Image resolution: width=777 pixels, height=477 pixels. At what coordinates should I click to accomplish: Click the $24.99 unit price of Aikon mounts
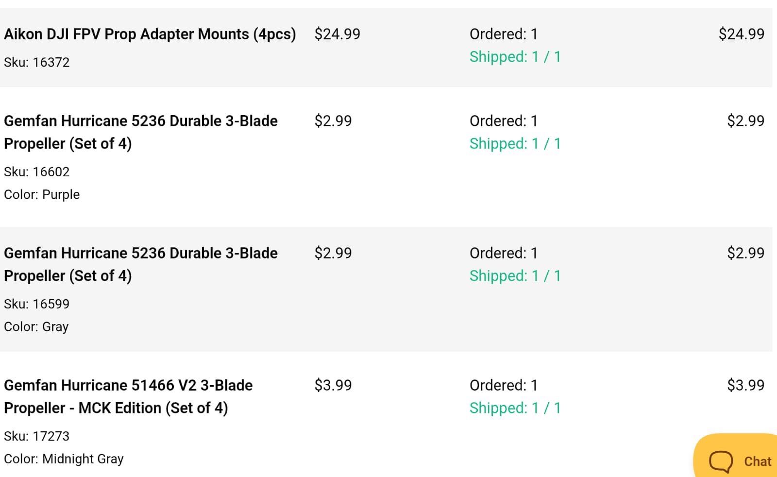point(338,34)
